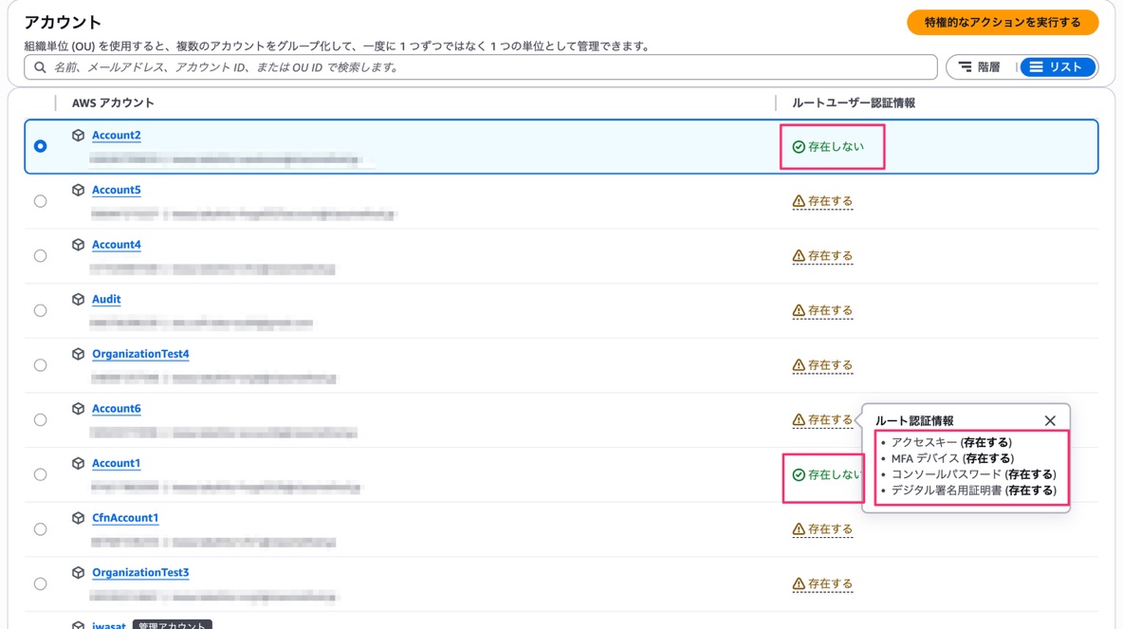Image resolution: width=1123 pixels, height=629 pixels.
Task: Switch to the 階層 hierarchy view
Action: 980,67
